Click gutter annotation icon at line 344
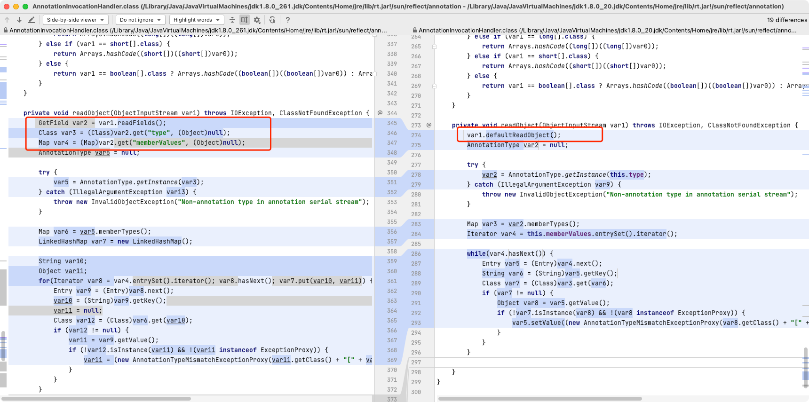Viewport: 809px width, 402px height. pyautogui.click(x=380, y=113)
